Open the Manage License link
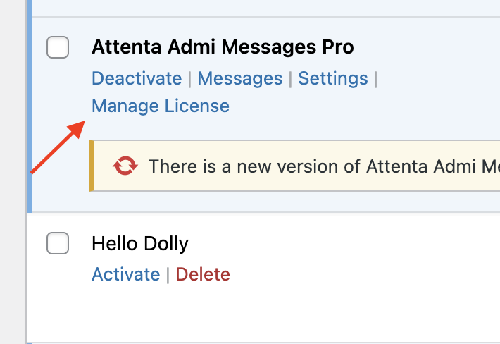The image size is (500, 344). (161, 106)
